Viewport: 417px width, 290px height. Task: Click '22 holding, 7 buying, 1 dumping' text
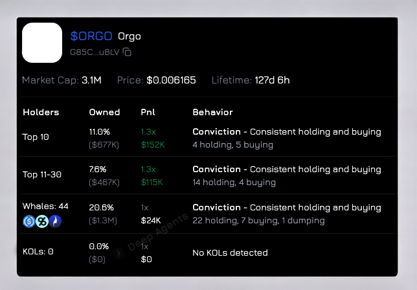(258, 221)
